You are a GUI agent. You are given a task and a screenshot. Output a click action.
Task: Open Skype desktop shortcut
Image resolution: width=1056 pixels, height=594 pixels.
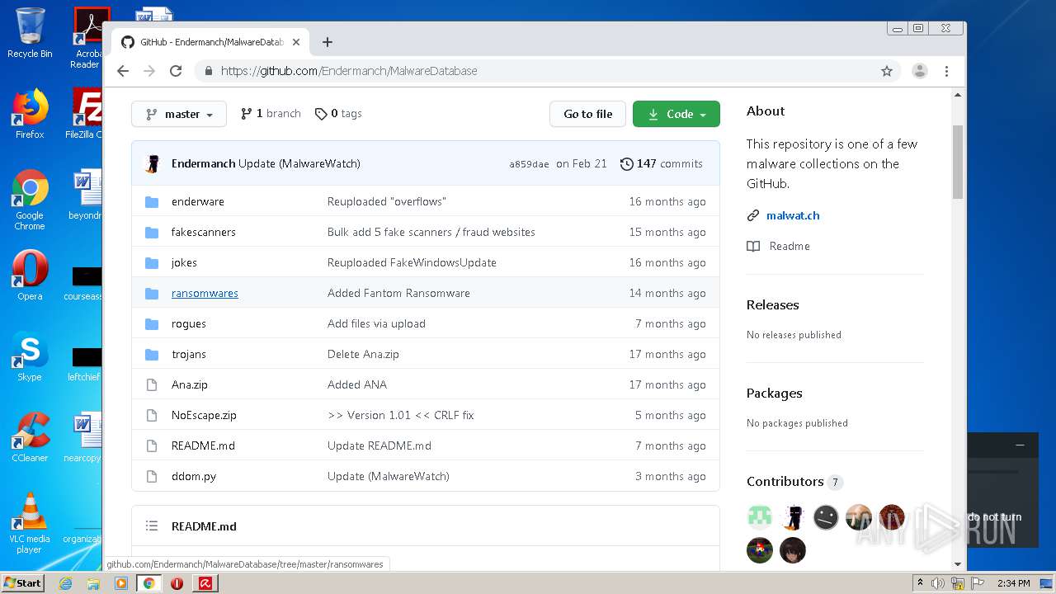[30, 357]
